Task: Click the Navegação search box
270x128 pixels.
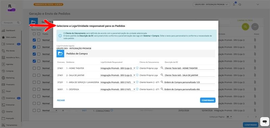Action: coord(11,23)
